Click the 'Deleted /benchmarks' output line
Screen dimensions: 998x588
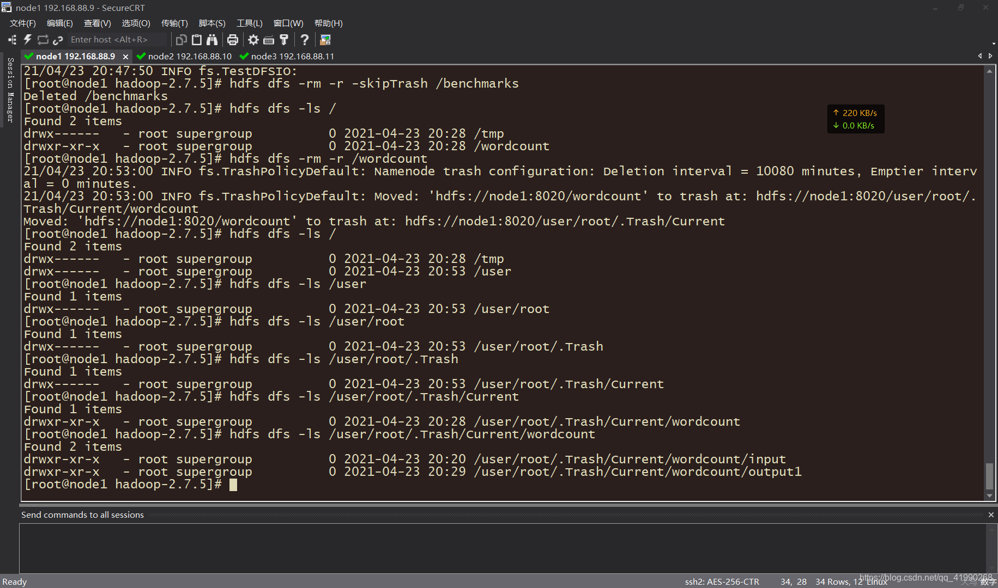pos(96,96)
